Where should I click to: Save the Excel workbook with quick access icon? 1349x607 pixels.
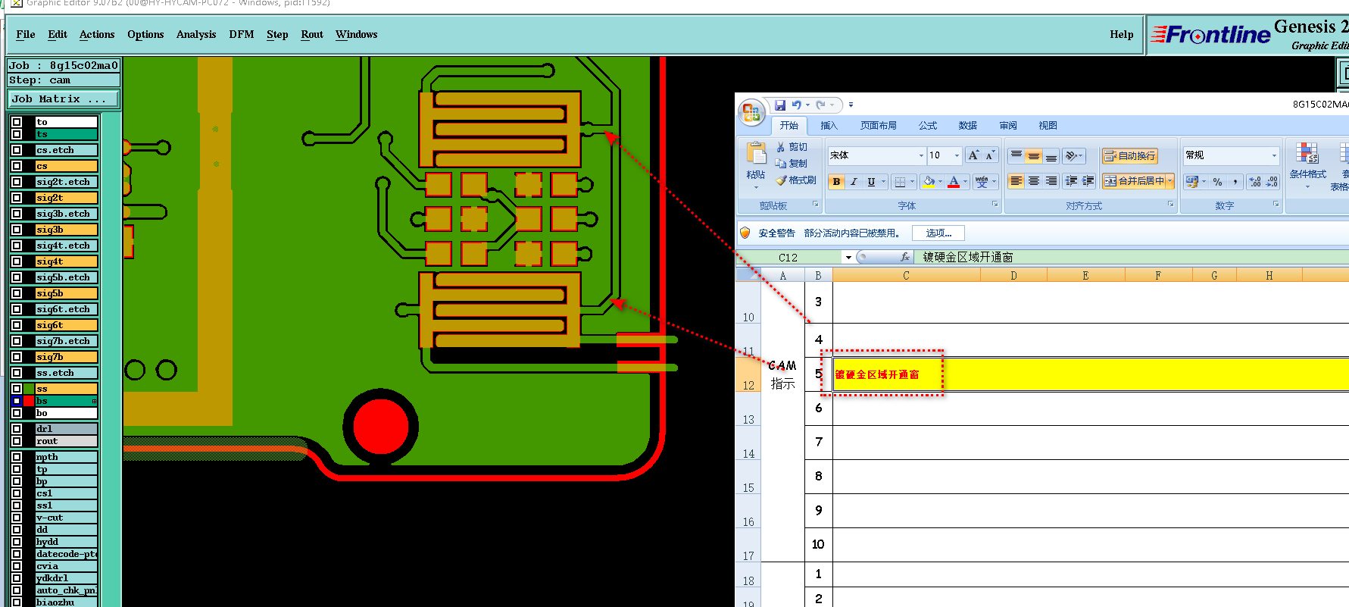780,105
